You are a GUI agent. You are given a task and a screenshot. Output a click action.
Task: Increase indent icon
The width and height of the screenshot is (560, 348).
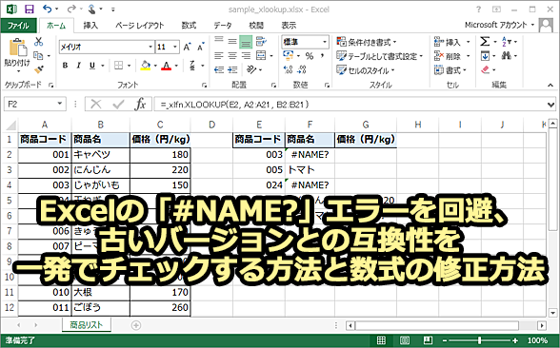pyautogui.click(x=232, y=70)
